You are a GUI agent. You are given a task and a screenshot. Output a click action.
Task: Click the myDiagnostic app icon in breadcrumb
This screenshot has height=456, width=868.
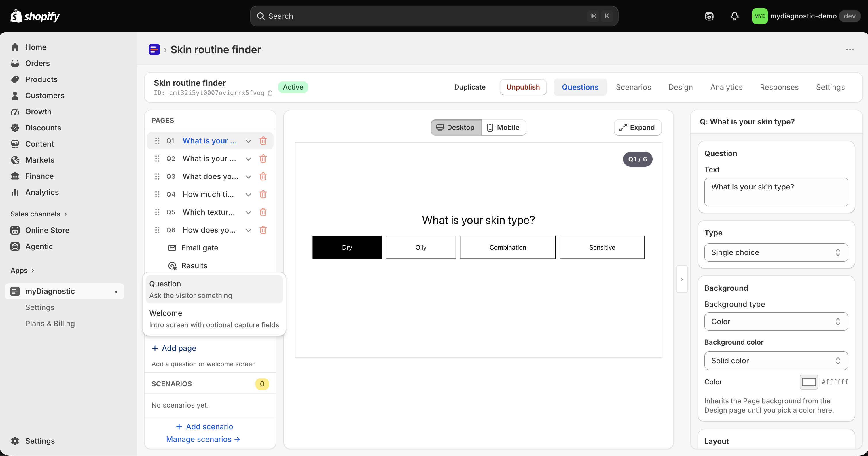154,50
